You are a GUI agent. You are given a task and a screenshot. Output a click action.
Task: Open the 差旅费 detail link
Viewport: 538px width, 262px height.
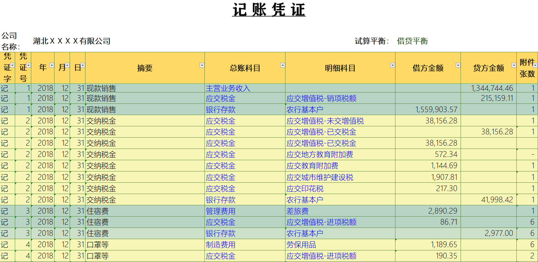click(297, 211)
